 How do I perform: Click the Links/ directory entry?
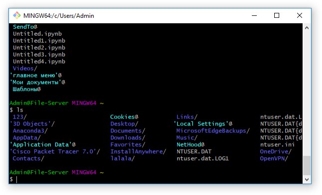(x=187, y=117)
